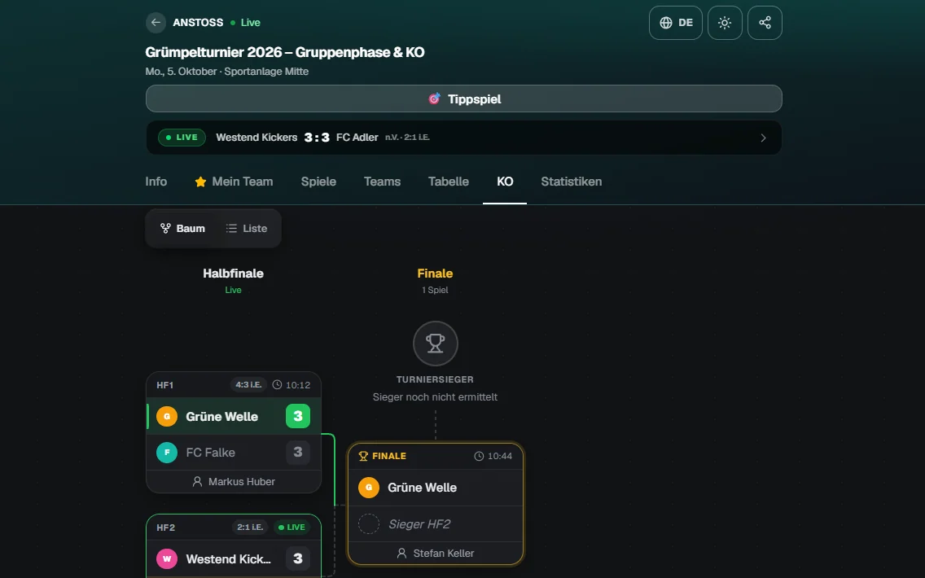Select the KO tab
The image size is (925, 578).
click(x=505, y=182)
